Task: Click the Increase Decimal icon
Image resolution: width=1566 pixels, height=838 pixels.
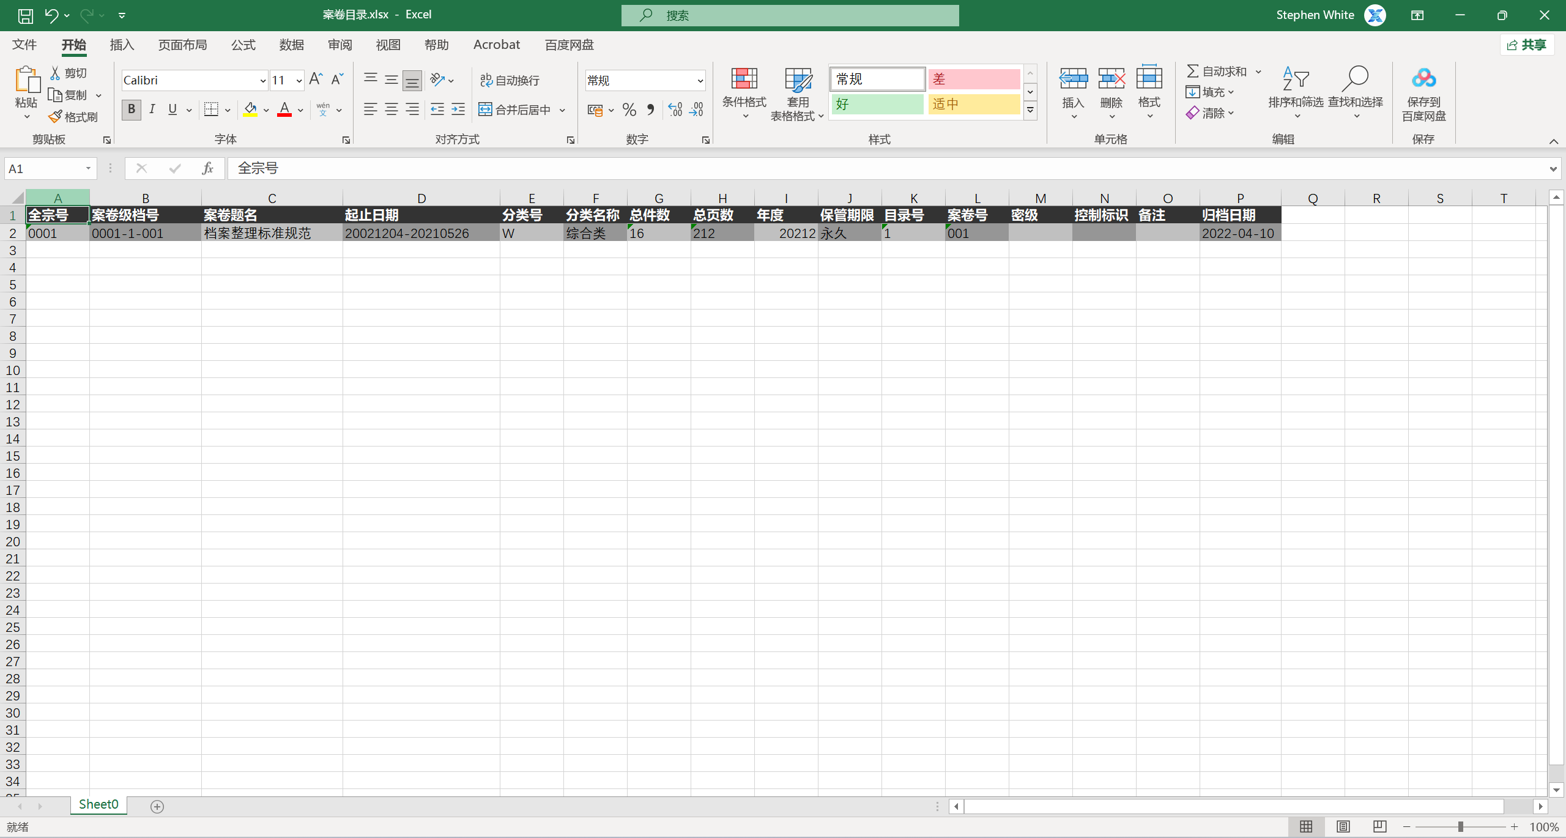Action: [x=675, y=109]
